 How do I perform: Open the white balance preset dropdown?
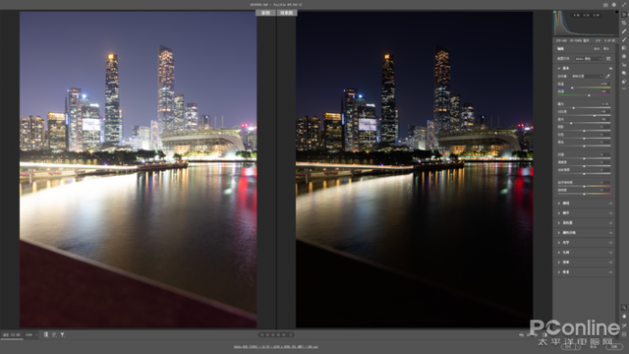click(587, 77)
